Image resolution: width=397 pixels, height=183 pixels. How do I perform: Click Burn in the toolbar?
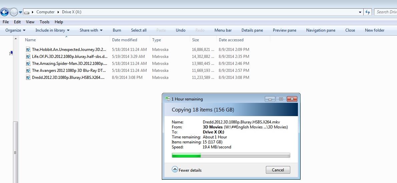117,30
